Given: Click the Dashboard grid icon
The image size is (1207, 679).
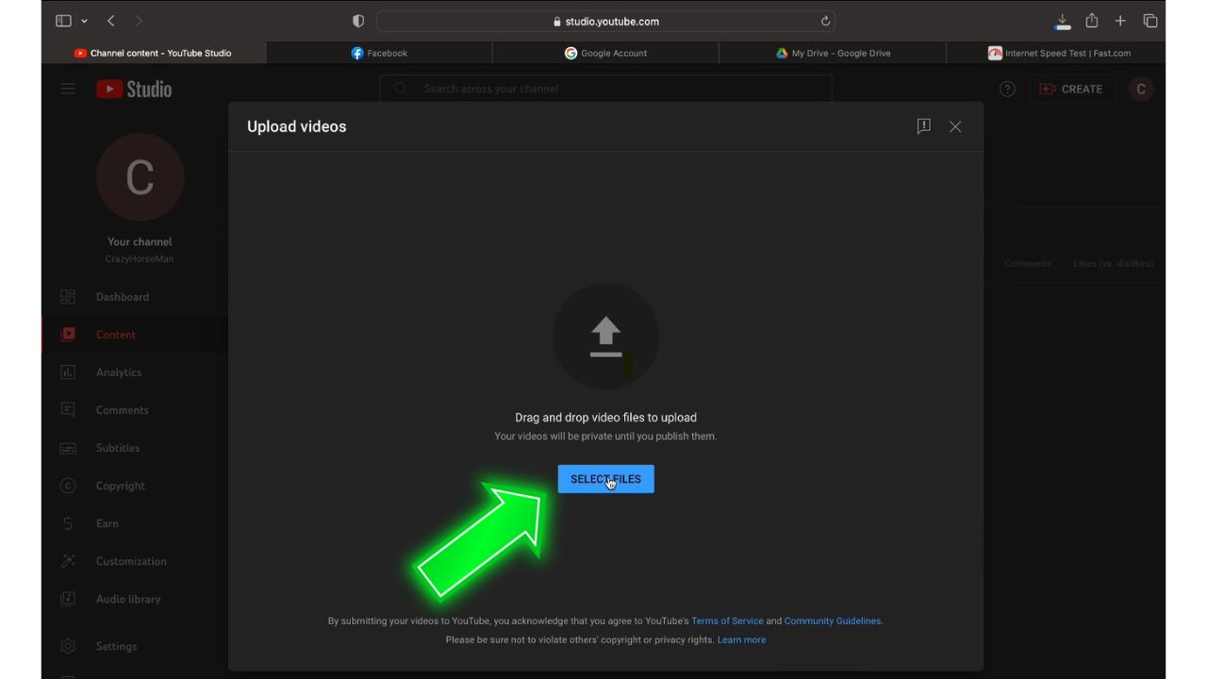Looking at the screenshot, I should point(68,297).
